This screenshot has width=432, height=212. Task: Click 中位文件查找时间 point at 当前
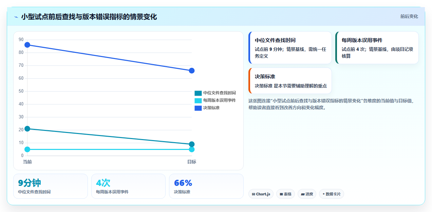tap(27, 129)
